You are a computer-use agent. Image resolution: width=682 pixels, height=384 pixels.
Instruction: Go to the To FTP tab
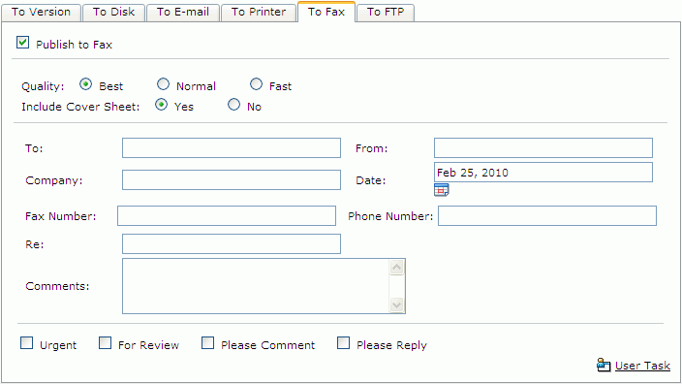coord(386,12)
